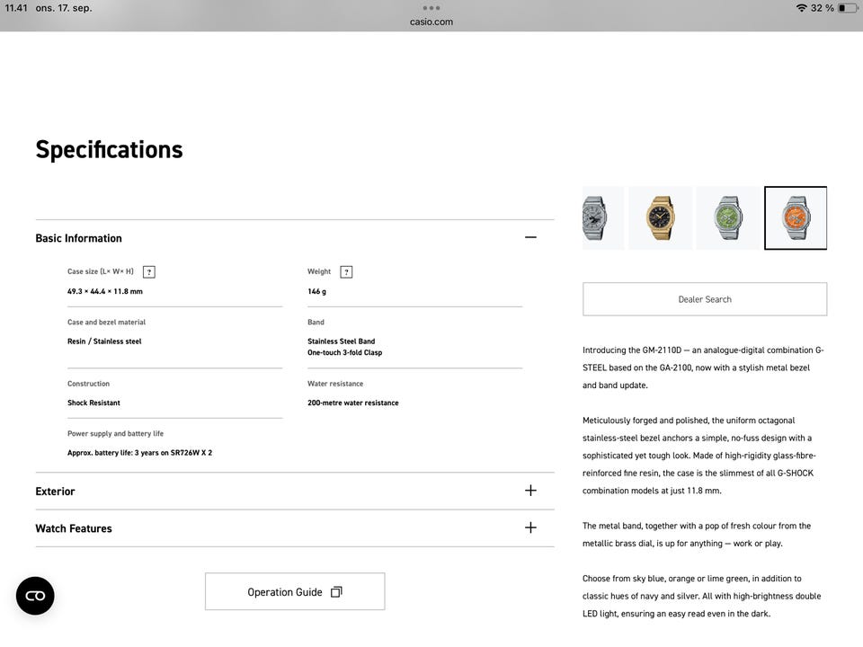Viewport: 863px width, 647px height.
Task: Click 'Power supply and battery life' label
Action: click(116, 433)
